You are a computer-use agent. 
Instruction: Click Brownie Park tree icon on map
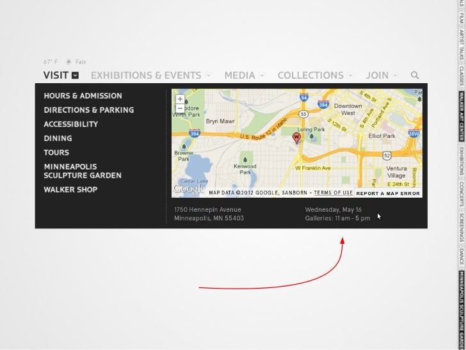pyautogui.click(x=184, y=147)
